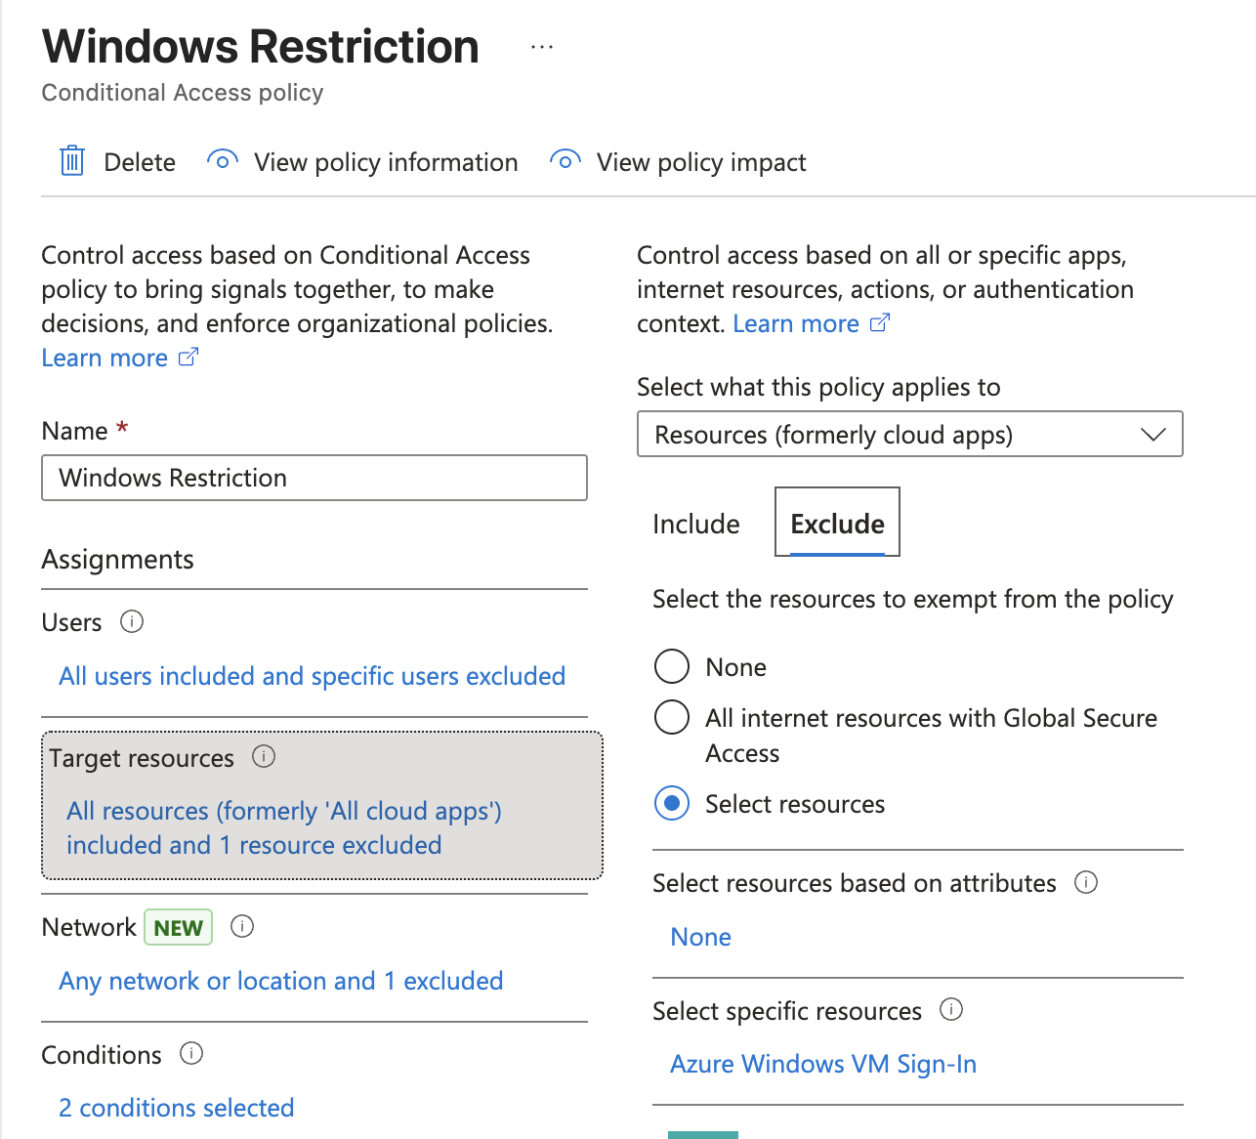Click the eye icon for View policy impact
This screenshot has width=1256, height=1139.
[565, 161]
